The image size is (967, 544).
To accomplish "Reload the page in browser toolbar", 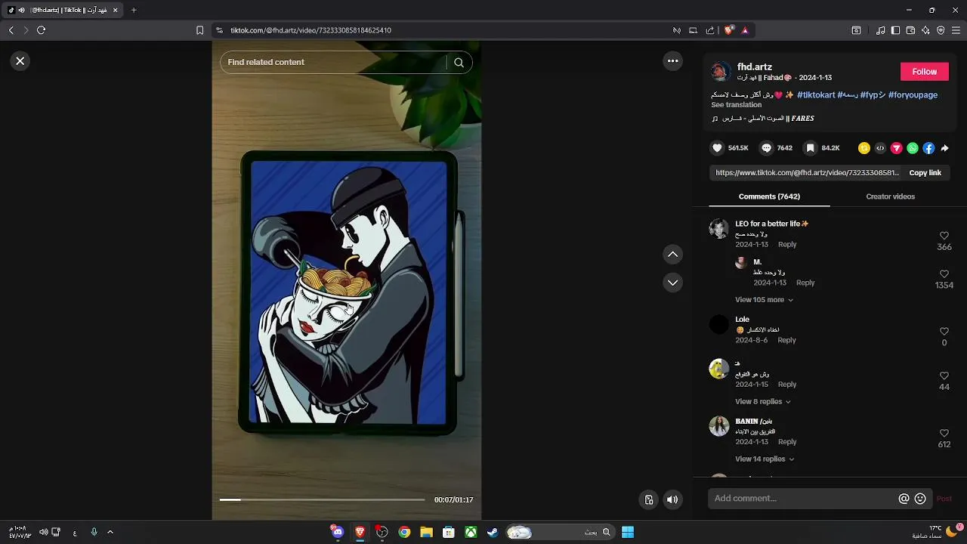I will click(x=41, y=30).
